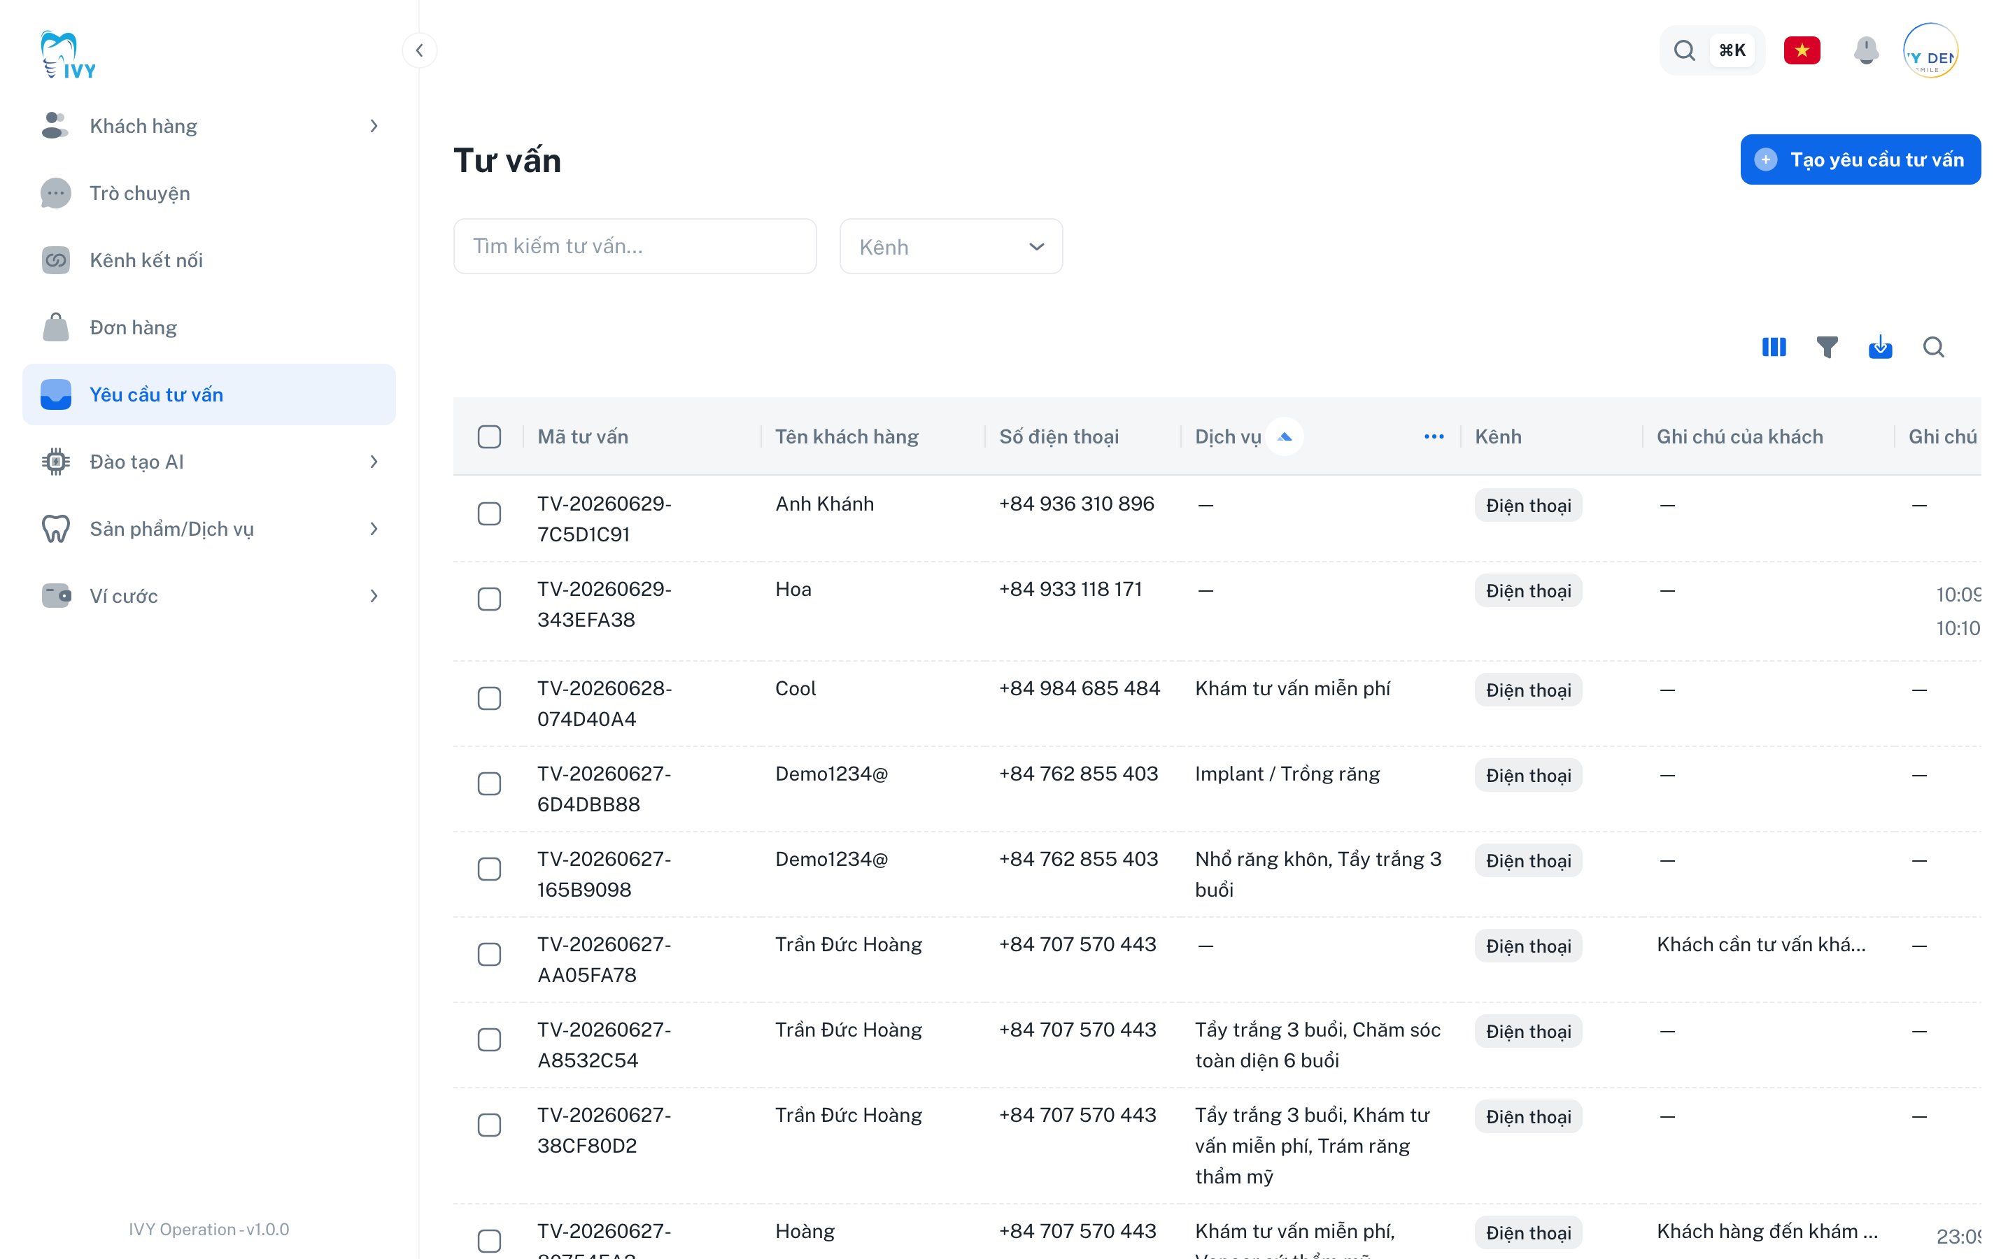
Task: Click the Kênh column header
Action: tap(1498, 436)
